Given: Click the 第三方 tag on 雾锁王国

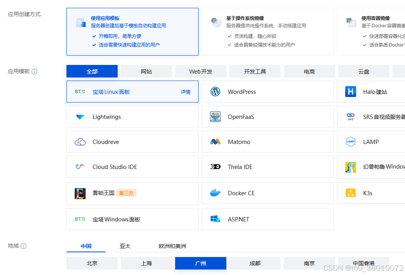Looking at the screenshot, I should point(126,193).
